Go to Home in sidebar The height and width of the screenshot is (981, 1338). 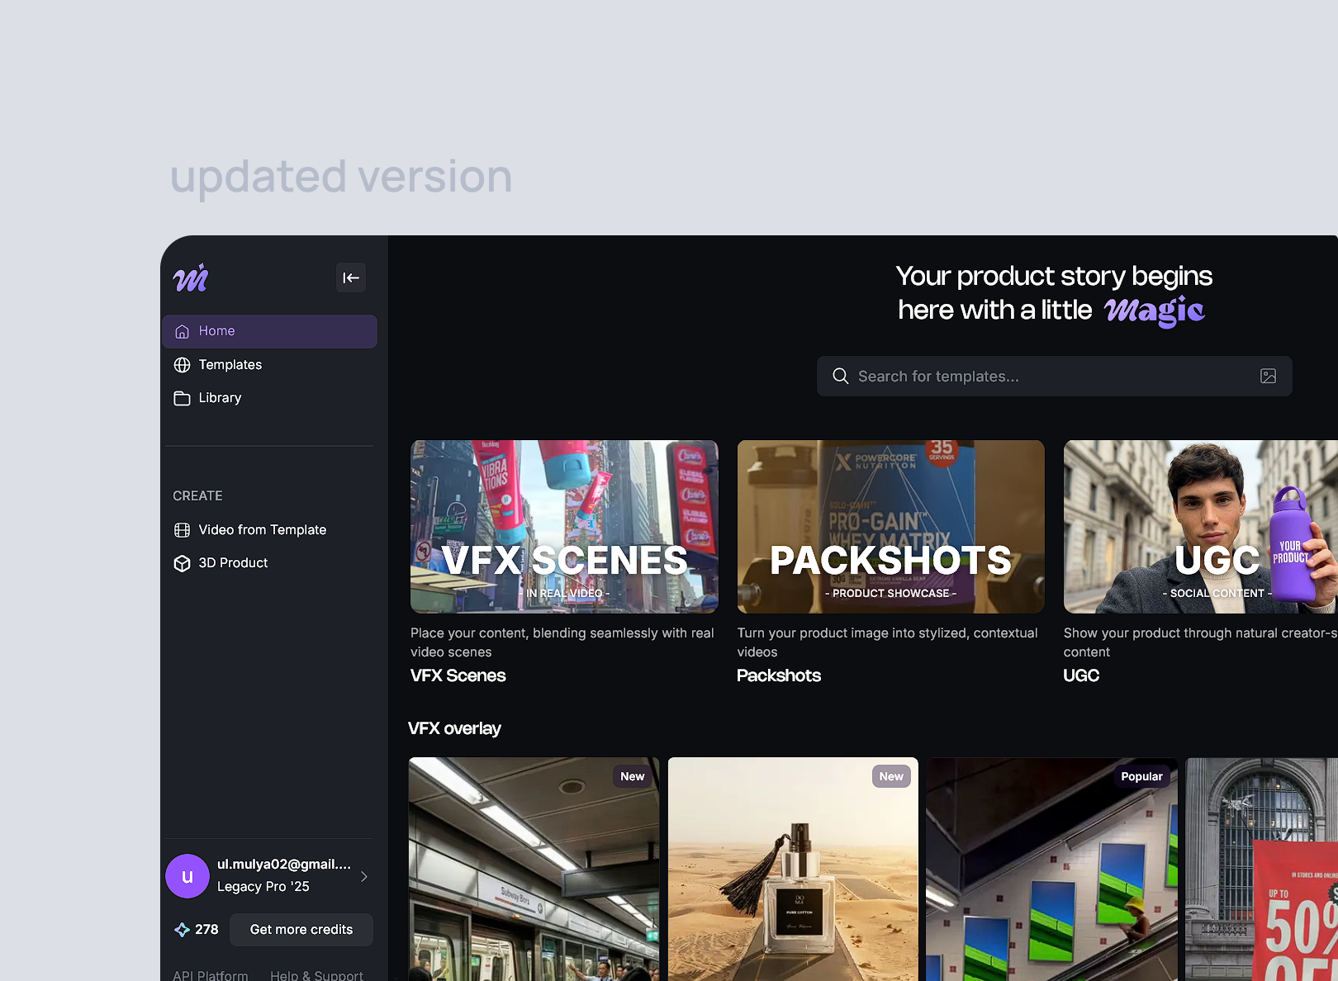269,331
